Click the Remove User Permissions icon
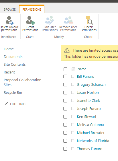This screenshot has width=118, height=161. click(68, 20)
